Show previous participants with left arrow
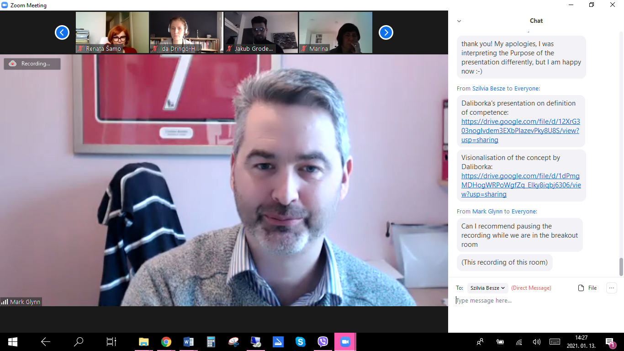The height and width of the screenshot is (351, 624). [62, 32]
